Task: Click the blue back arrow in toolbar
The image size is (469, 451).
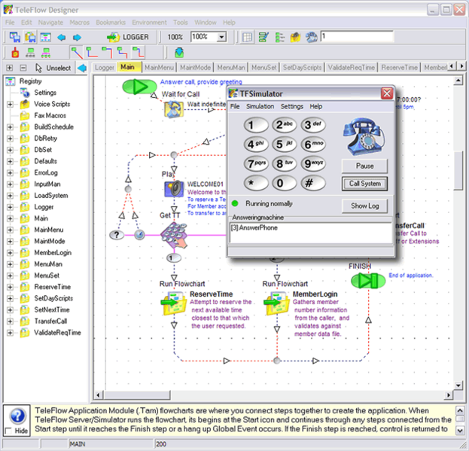Action: tap(61, 38)
